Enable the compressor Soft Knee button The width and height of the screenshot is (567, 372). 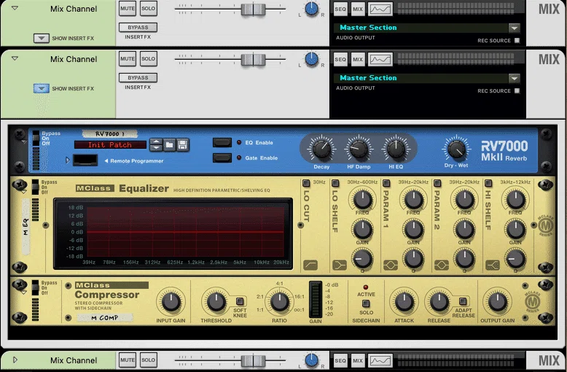(x=239, y=301)
